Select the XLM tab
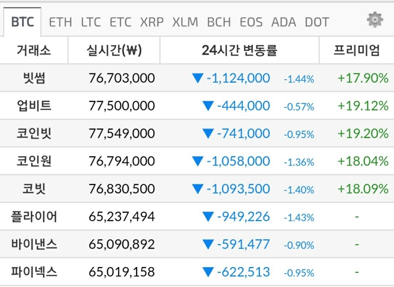 point(185,22)
